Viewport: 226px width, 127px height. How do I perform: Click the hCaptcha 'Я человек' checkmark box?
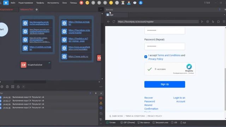(x=149, y=69)
